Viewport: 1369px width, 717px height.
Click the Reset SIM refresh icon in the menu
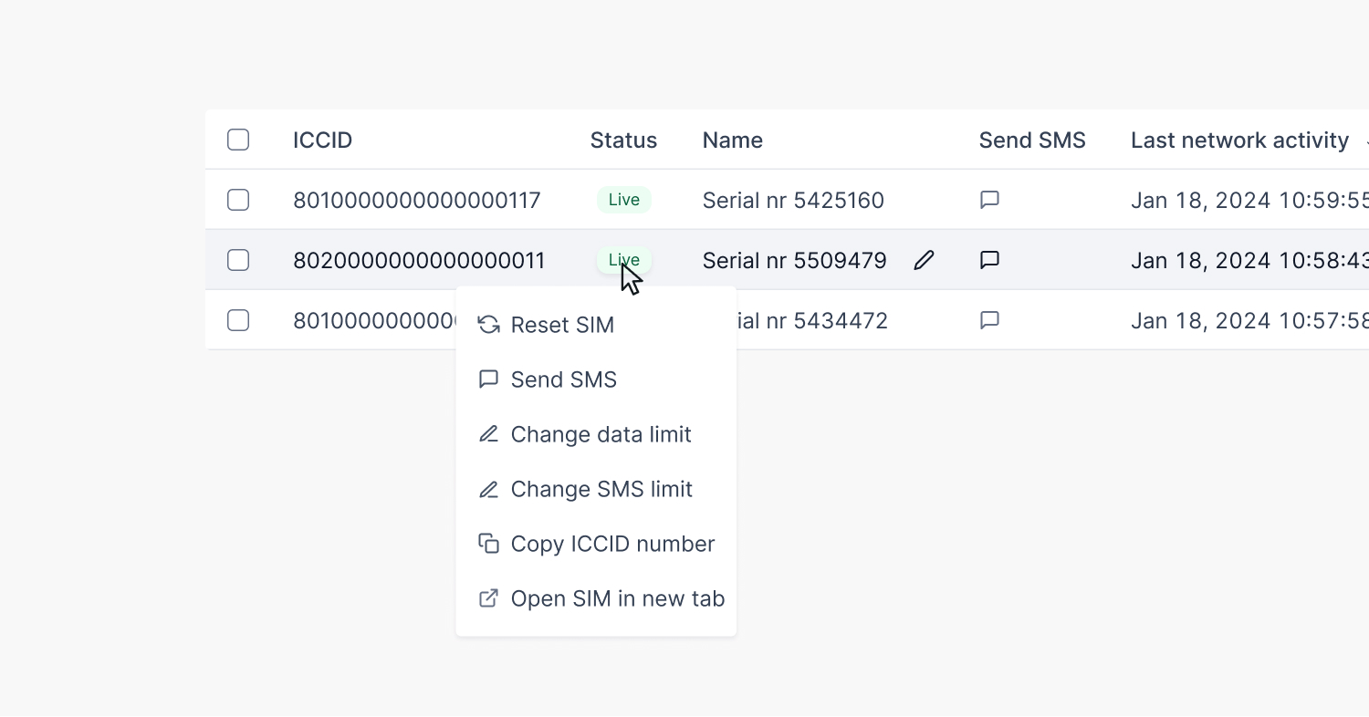[x=489, y=325]
